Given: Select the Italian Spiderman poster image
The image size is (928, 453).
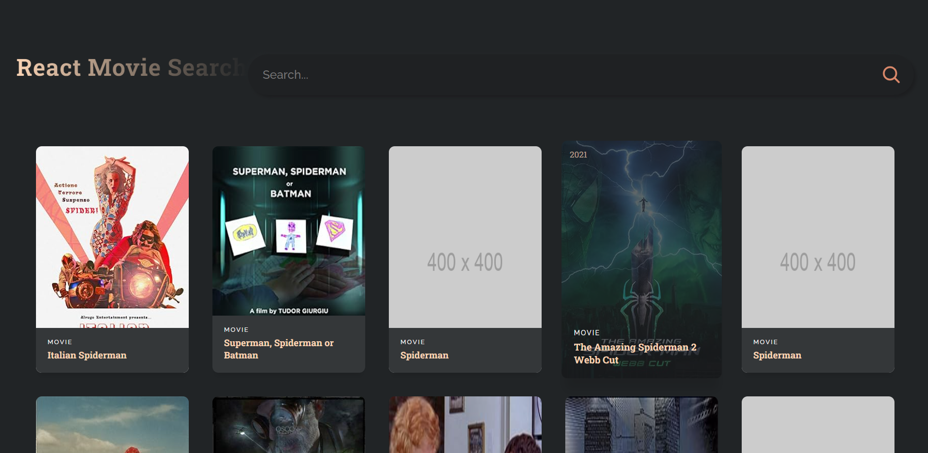Looking at the screenshot, I should click(x=112, y=236).
